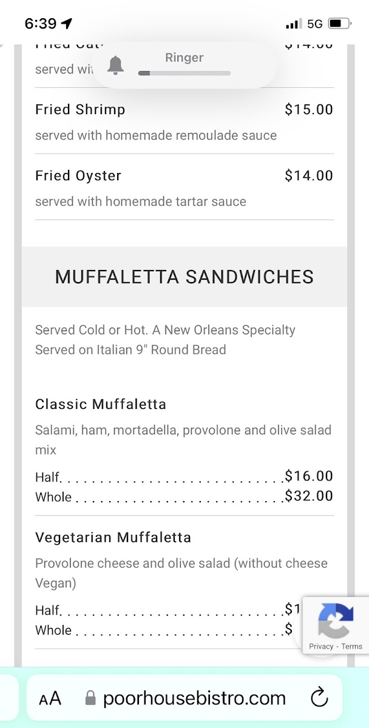Viewport: 369px width, 728px height.
Task: Tap the 5G network indicator
Action: [314, 24]
